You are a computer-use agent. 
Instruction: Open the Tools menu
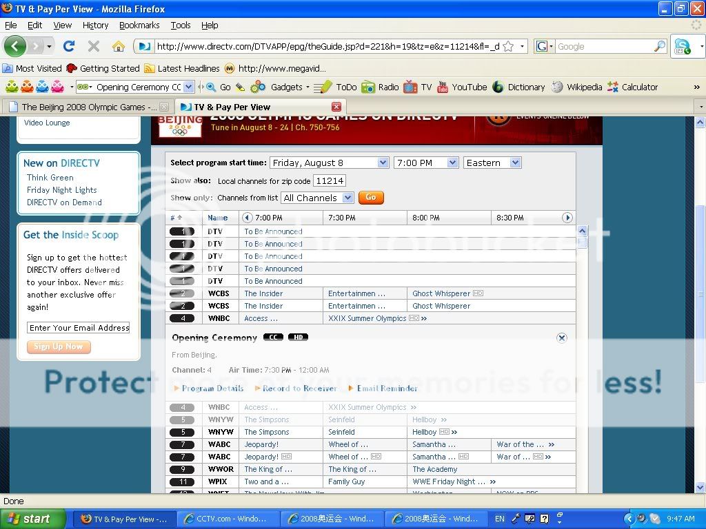tap(181, 25)
